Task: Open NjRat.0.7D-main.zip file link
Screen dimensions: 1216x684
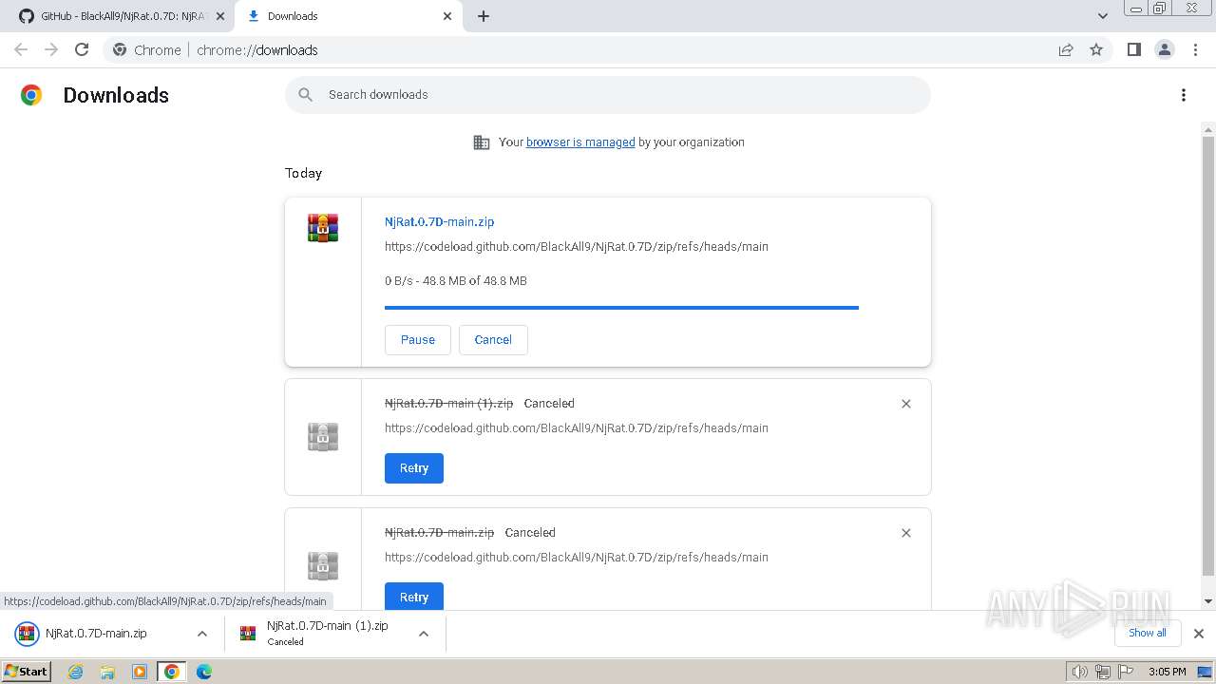Action: tap(439, 221)
